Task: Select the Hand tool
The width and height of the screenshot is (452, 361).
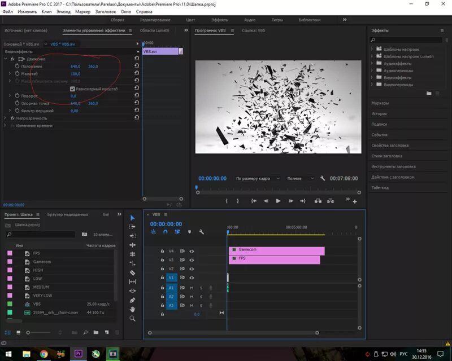Action: coord(132,310)
